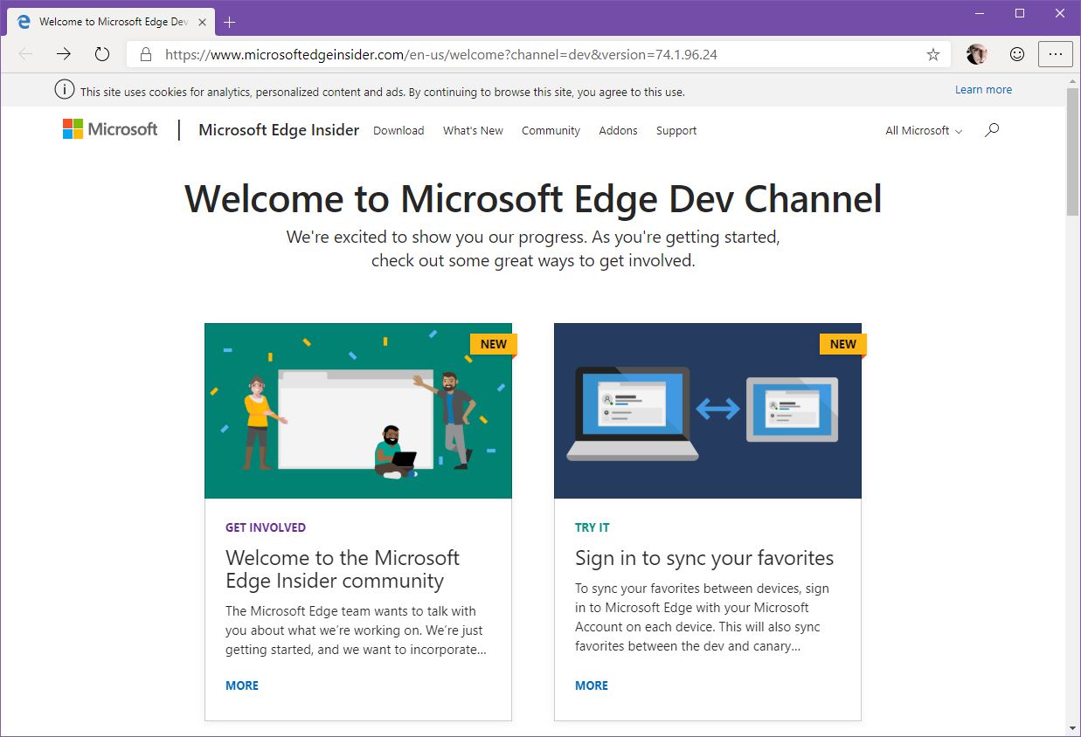Viewport: 1081px width, 737px height.
Task: Open the user profile avatar
Action: [x=977, y=54]
